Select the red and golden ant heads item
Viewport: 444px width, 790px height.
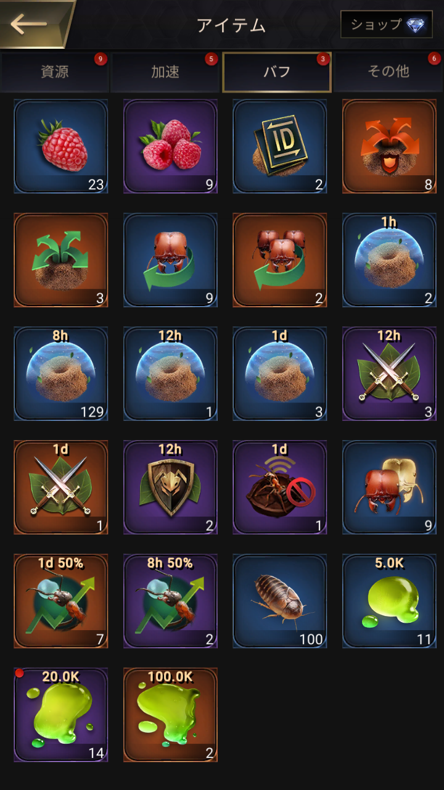coord(390,488)
